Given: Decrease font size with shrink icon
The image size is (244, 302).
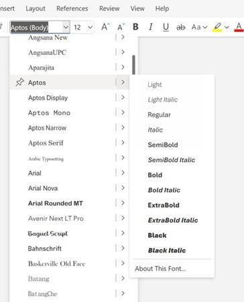Looking at the screenshot, I should click(x=121, y=27).
